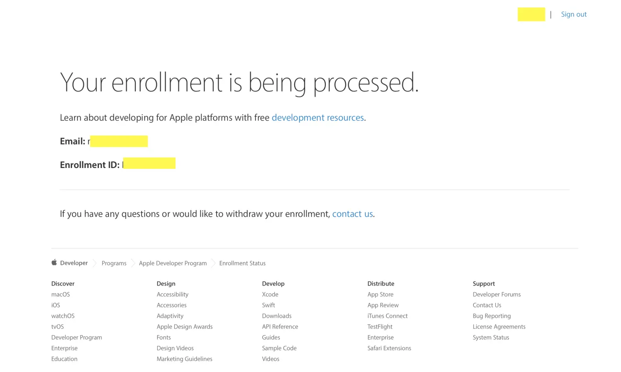Image resolution: width=621 pixels, height=372 pixels.
Task: Open macOS under Discover
Action: click(x=60, y=294)
